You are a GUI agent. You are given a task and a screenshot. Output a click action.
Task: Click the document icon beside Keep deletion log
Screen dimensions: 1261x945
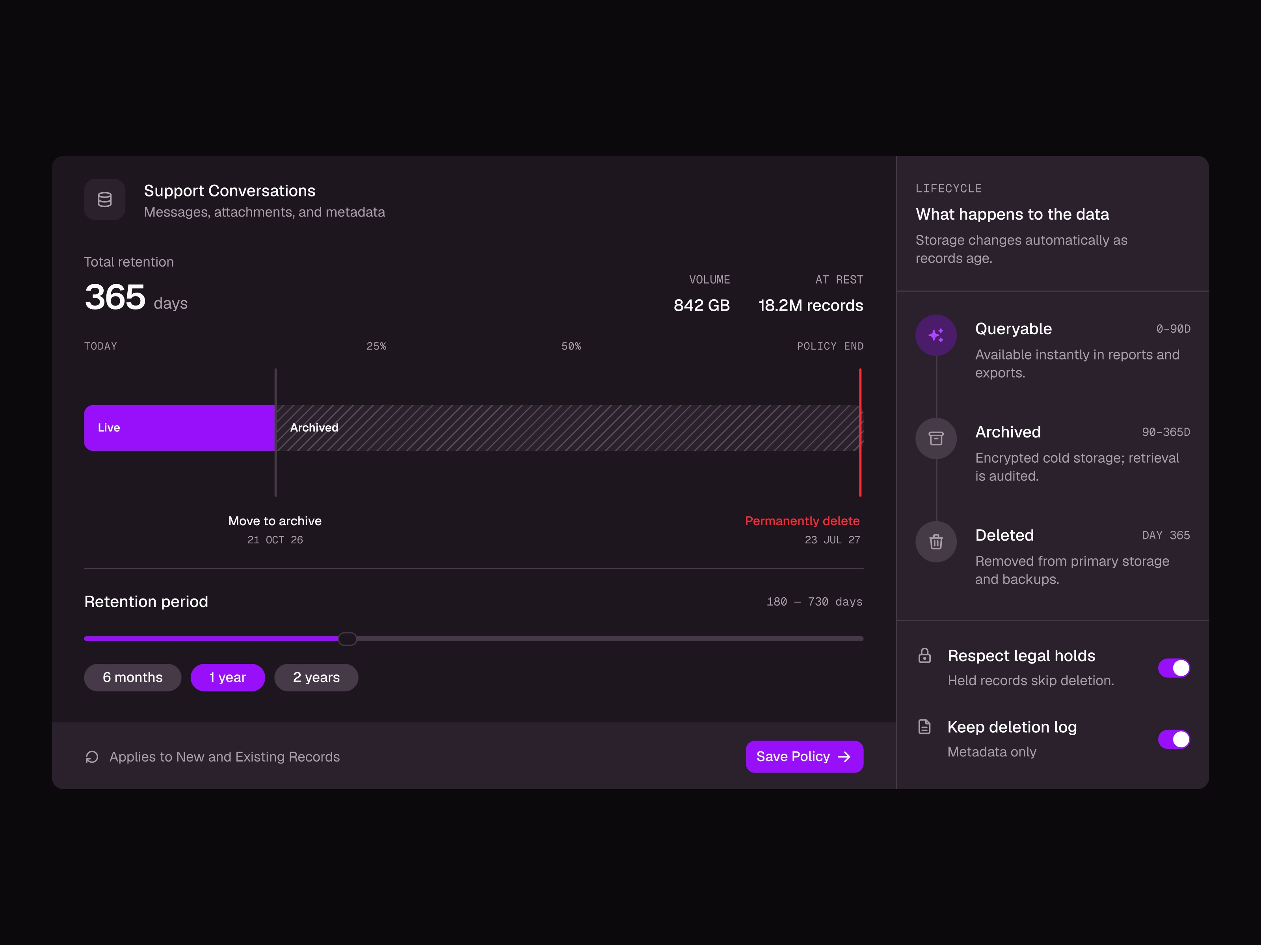(x=924, y=727)
